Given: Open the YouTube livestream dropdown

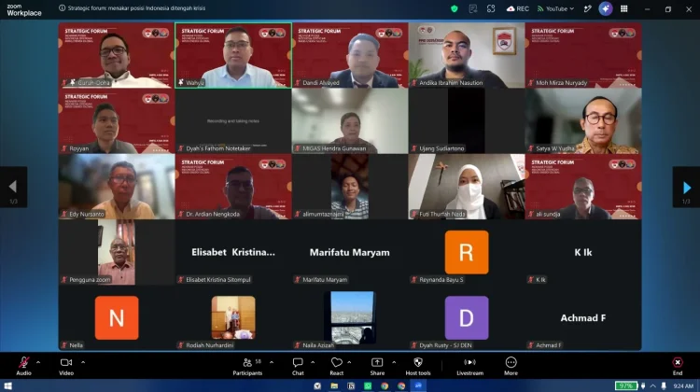Looking at the screenshot, I should (555, 8).
